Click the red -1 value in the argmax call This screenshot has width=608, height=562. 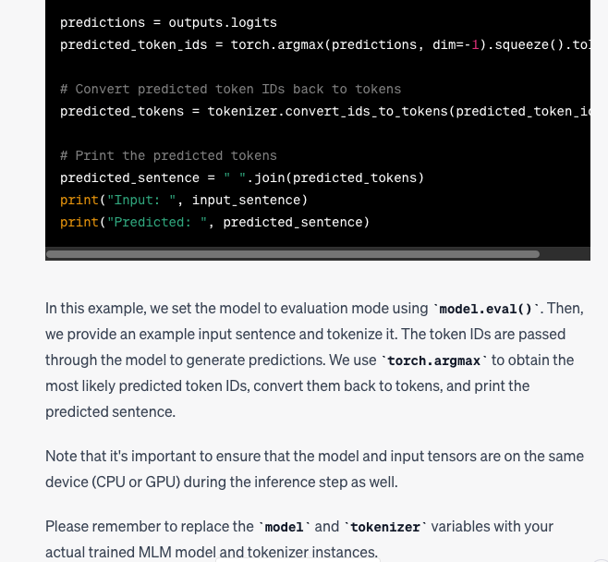tap(475, 44)
